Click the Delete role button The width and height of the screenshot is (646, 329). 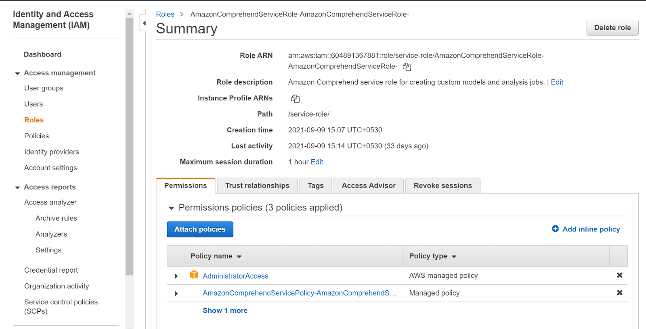pyautogui.click(x=612, y=28)
